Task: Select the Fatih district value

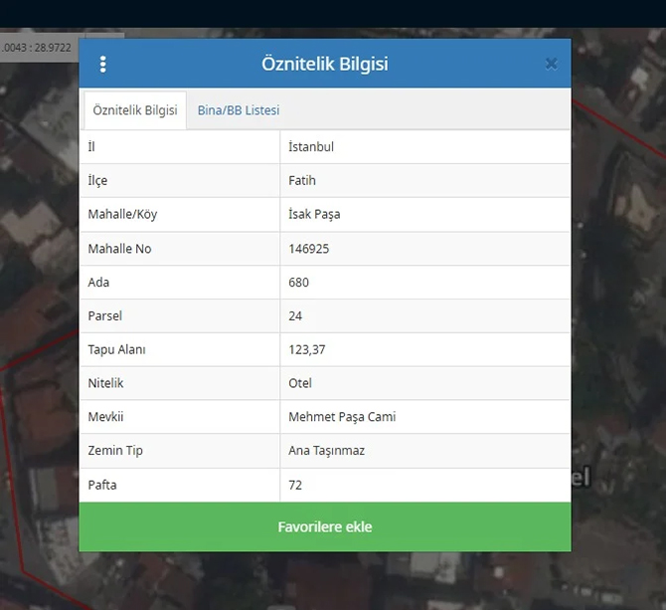Action: tap(302, 181)
